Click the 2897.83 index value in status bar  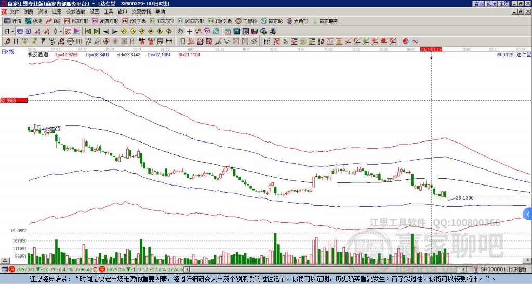coord(25,269)
